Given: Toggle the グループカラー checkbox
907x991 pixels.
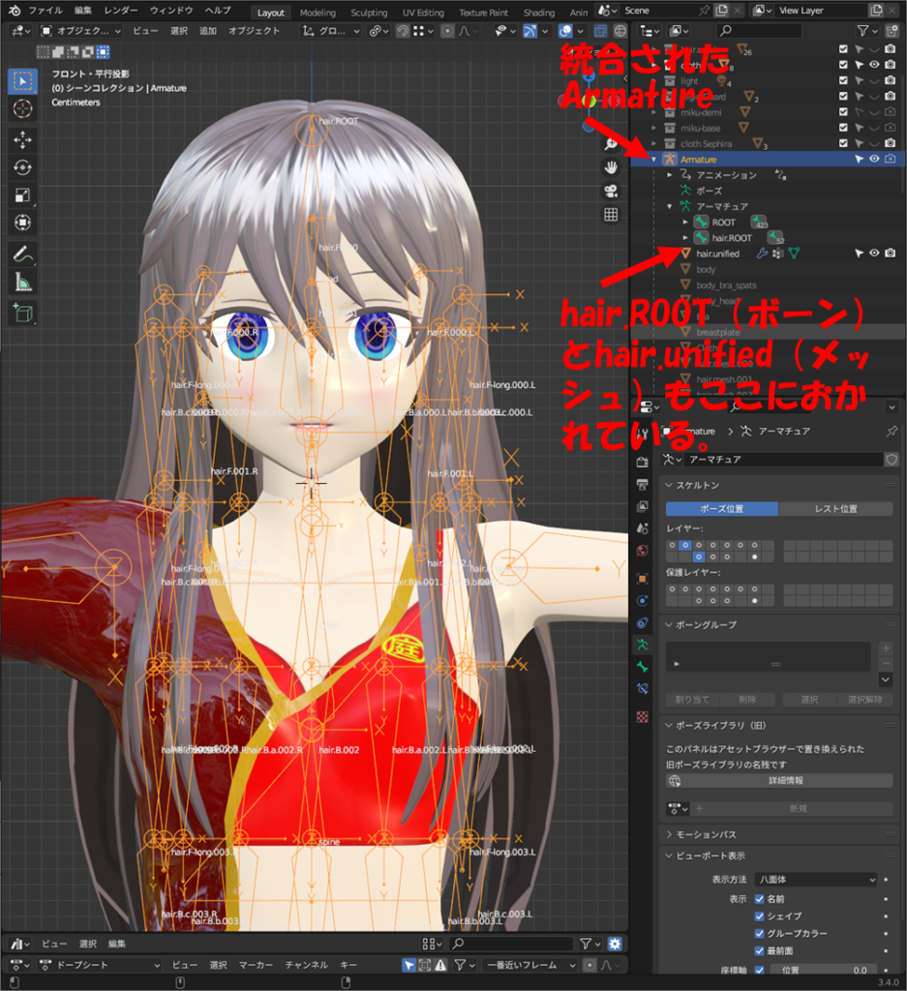Looking at the screenshot, I should 759,934.
